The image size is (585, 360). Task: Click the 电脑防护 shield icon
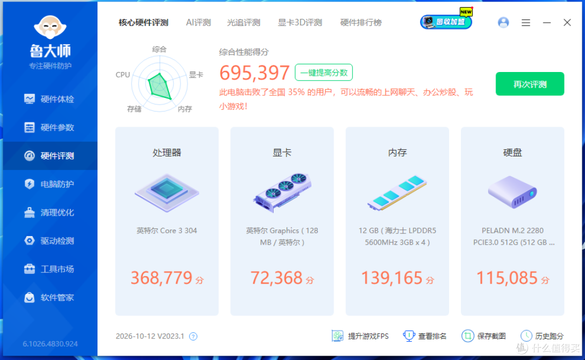tap(29, 184)
